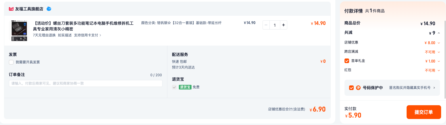446x125 pixels.
Task: Open the blue Wangwang chat icon
Action: pos(49,9)
